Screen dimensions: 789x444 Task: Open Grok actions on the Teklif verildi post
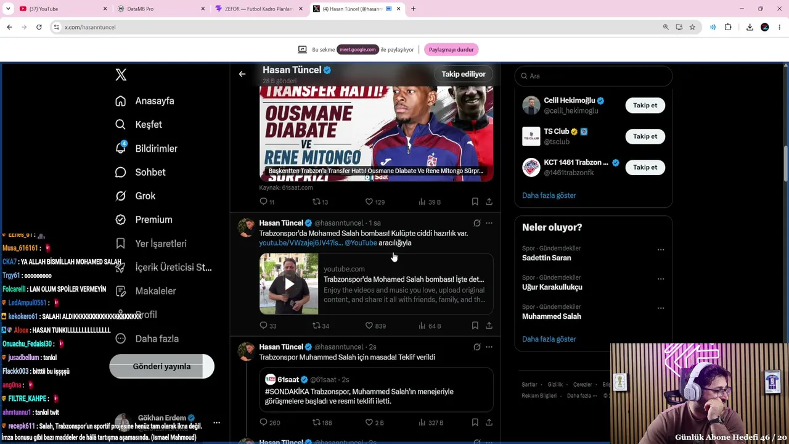[x=477, y=347]
